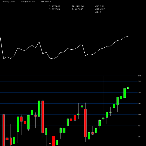Screen dimensions: 146x146
Task: Click the 1070 price axis label
Action: tap(140, 92)
